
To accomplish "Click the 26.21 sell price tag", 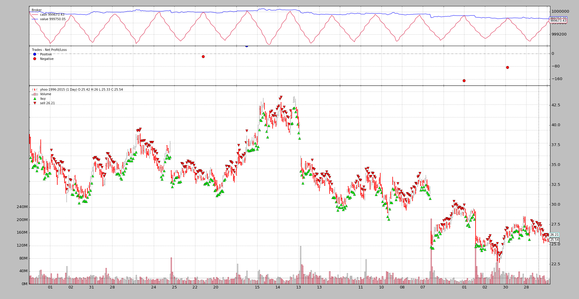I will pyautogui.click(x=554, y=235).
